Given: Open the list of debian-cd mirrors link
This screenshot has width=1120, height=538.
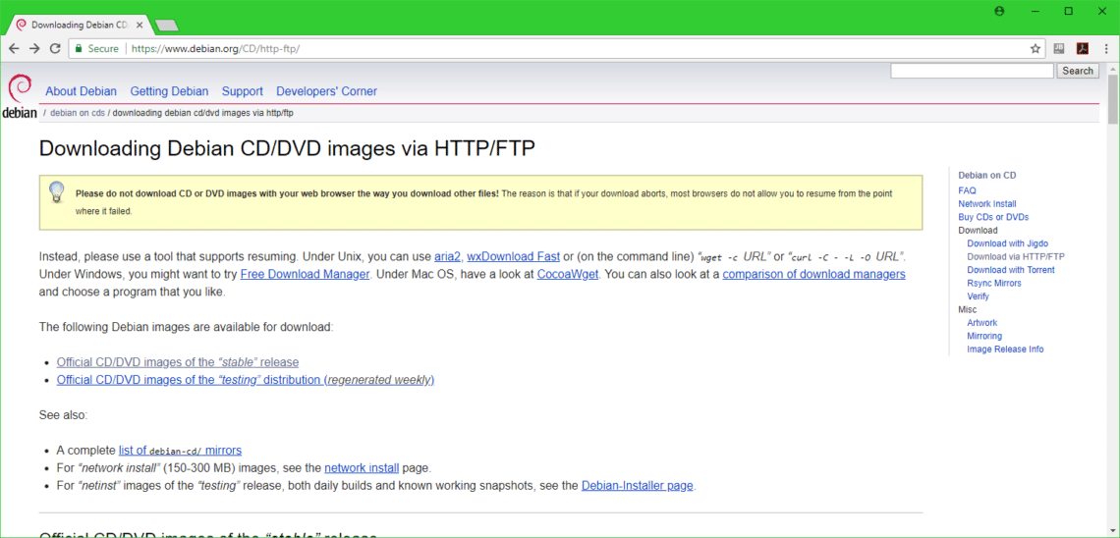Looking at the screenshot, I should (x=180, y=451).
